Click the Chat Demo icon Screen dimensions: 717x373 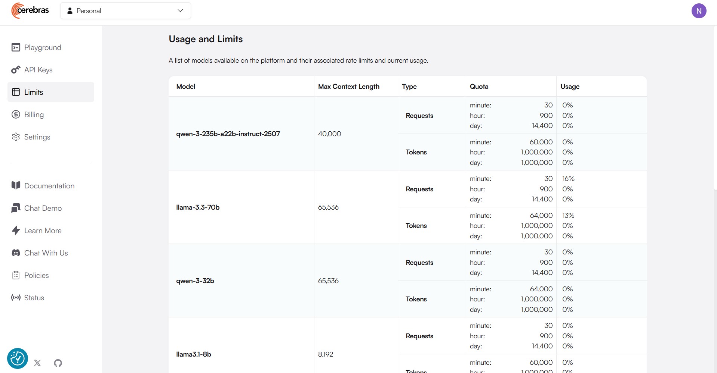click(16, 208)
